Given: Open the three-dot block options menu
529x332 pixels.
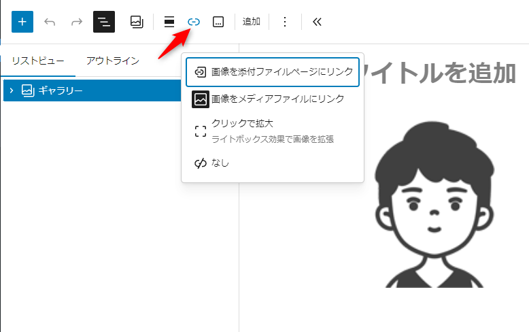Looking at the screenshot, I should (x=285, y=22).
